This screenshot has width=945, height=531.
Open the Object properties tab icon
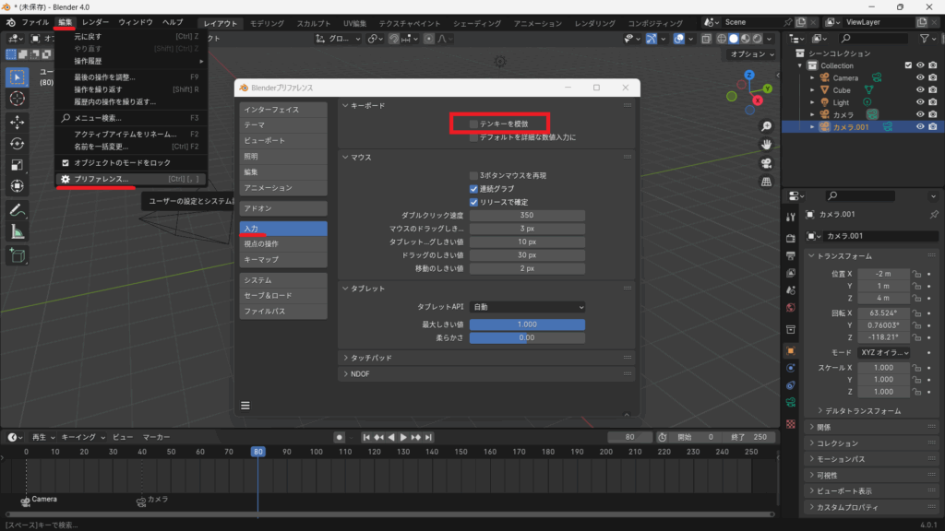click(x=791, y=350)
